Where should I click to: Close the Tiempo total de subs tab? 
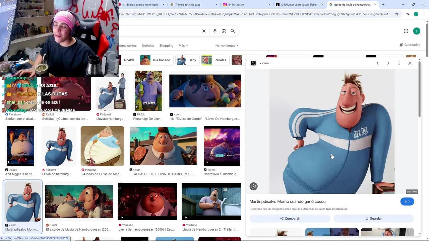point(216,4)
